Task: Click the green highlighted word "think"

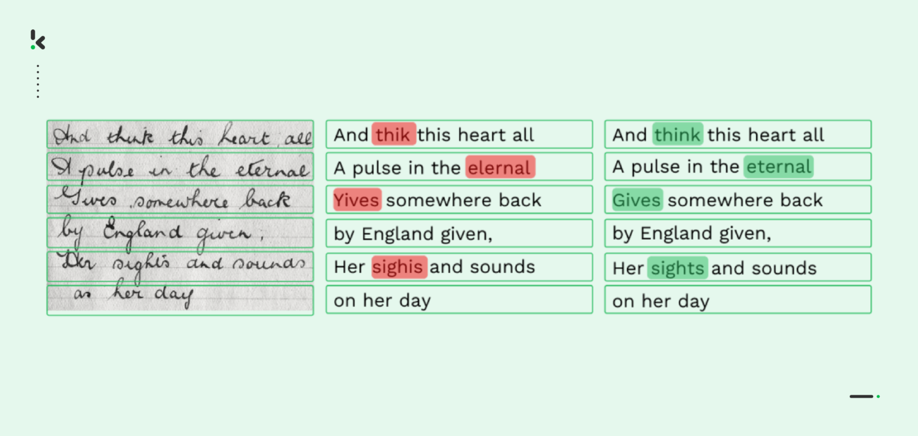Action: pos(677,135)
